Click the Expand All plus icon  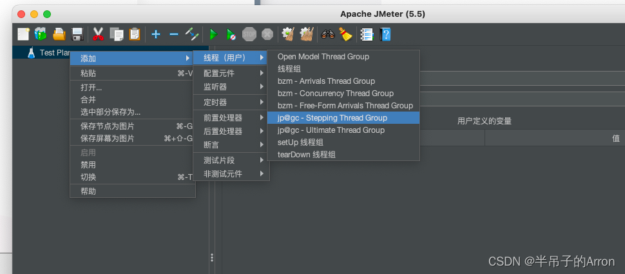[156, 34]
